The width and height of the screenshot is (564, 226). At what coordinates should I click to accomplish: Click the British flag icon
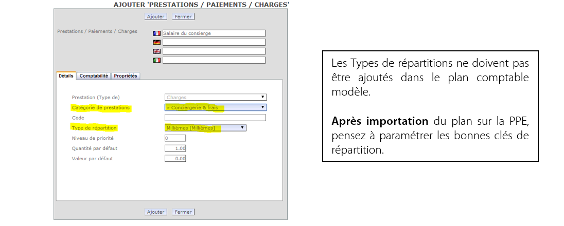pyautogui.click(x=157, y=51)
